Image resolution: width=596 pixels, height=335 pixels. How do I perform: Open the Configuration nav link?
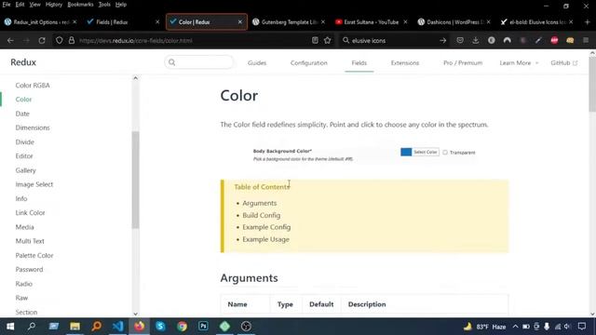[308, 62]
